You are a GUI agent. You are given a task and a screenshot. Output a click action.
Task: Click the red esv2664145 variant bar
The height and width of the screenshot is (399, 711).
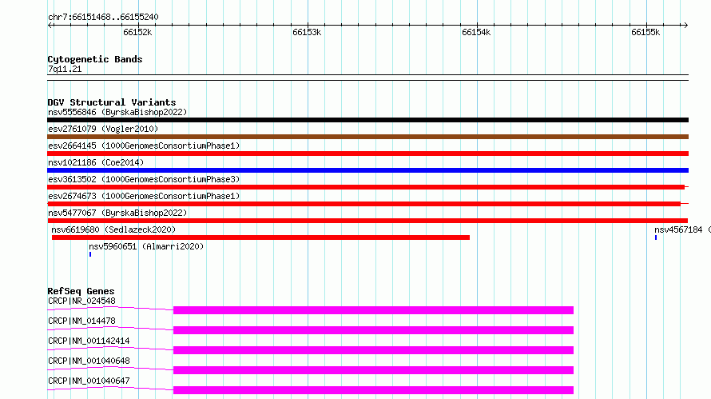367,154
